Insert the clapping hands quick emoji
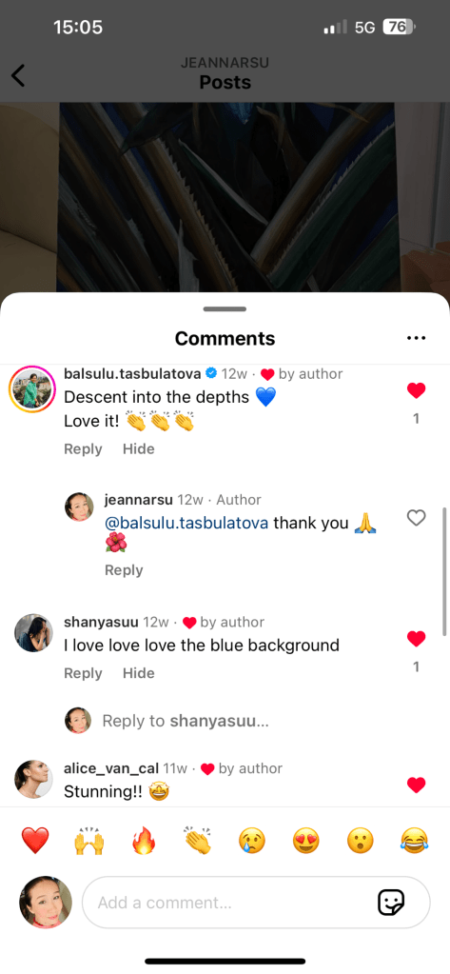 (x=198, y=841)
